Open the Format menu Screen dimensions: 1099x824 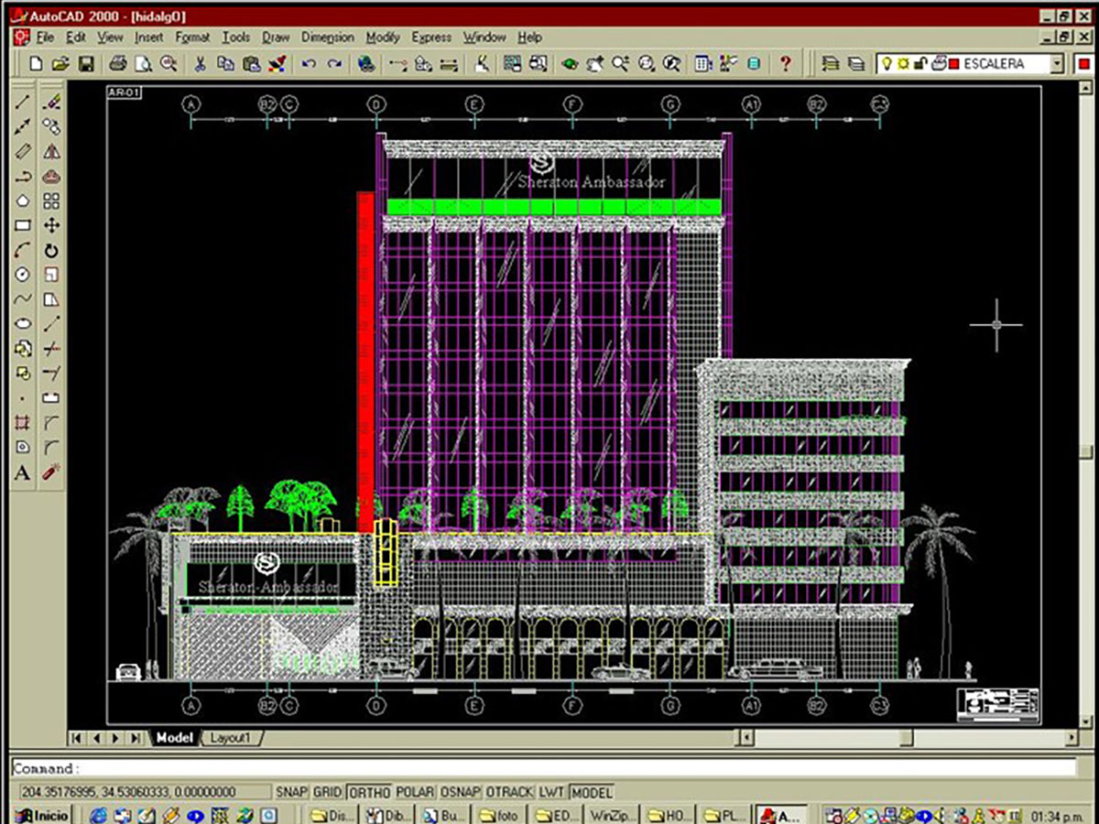point(192,38)
